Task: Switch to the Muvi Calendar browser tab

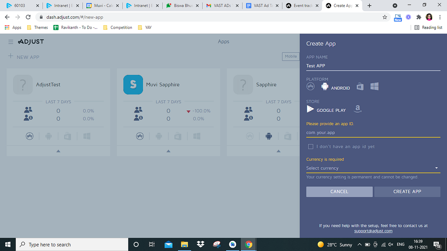Action: (102, 6)
